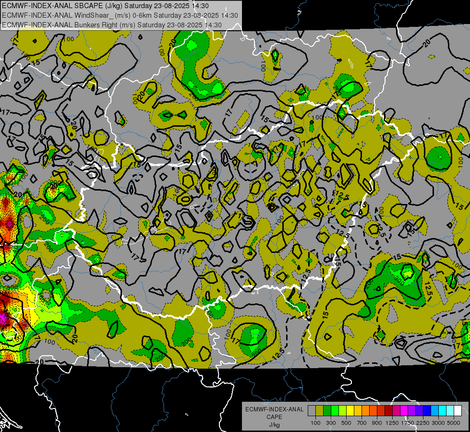The image size is (470, 432).
Task: Click the pink-magenta swatch right of 1250
Action: pos(396,411)
